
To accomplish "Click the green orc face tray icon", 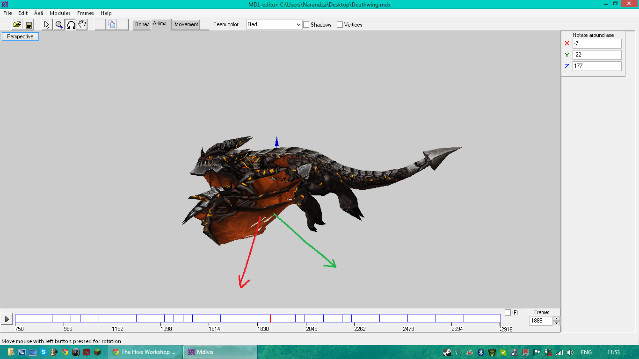I will 492,352.
